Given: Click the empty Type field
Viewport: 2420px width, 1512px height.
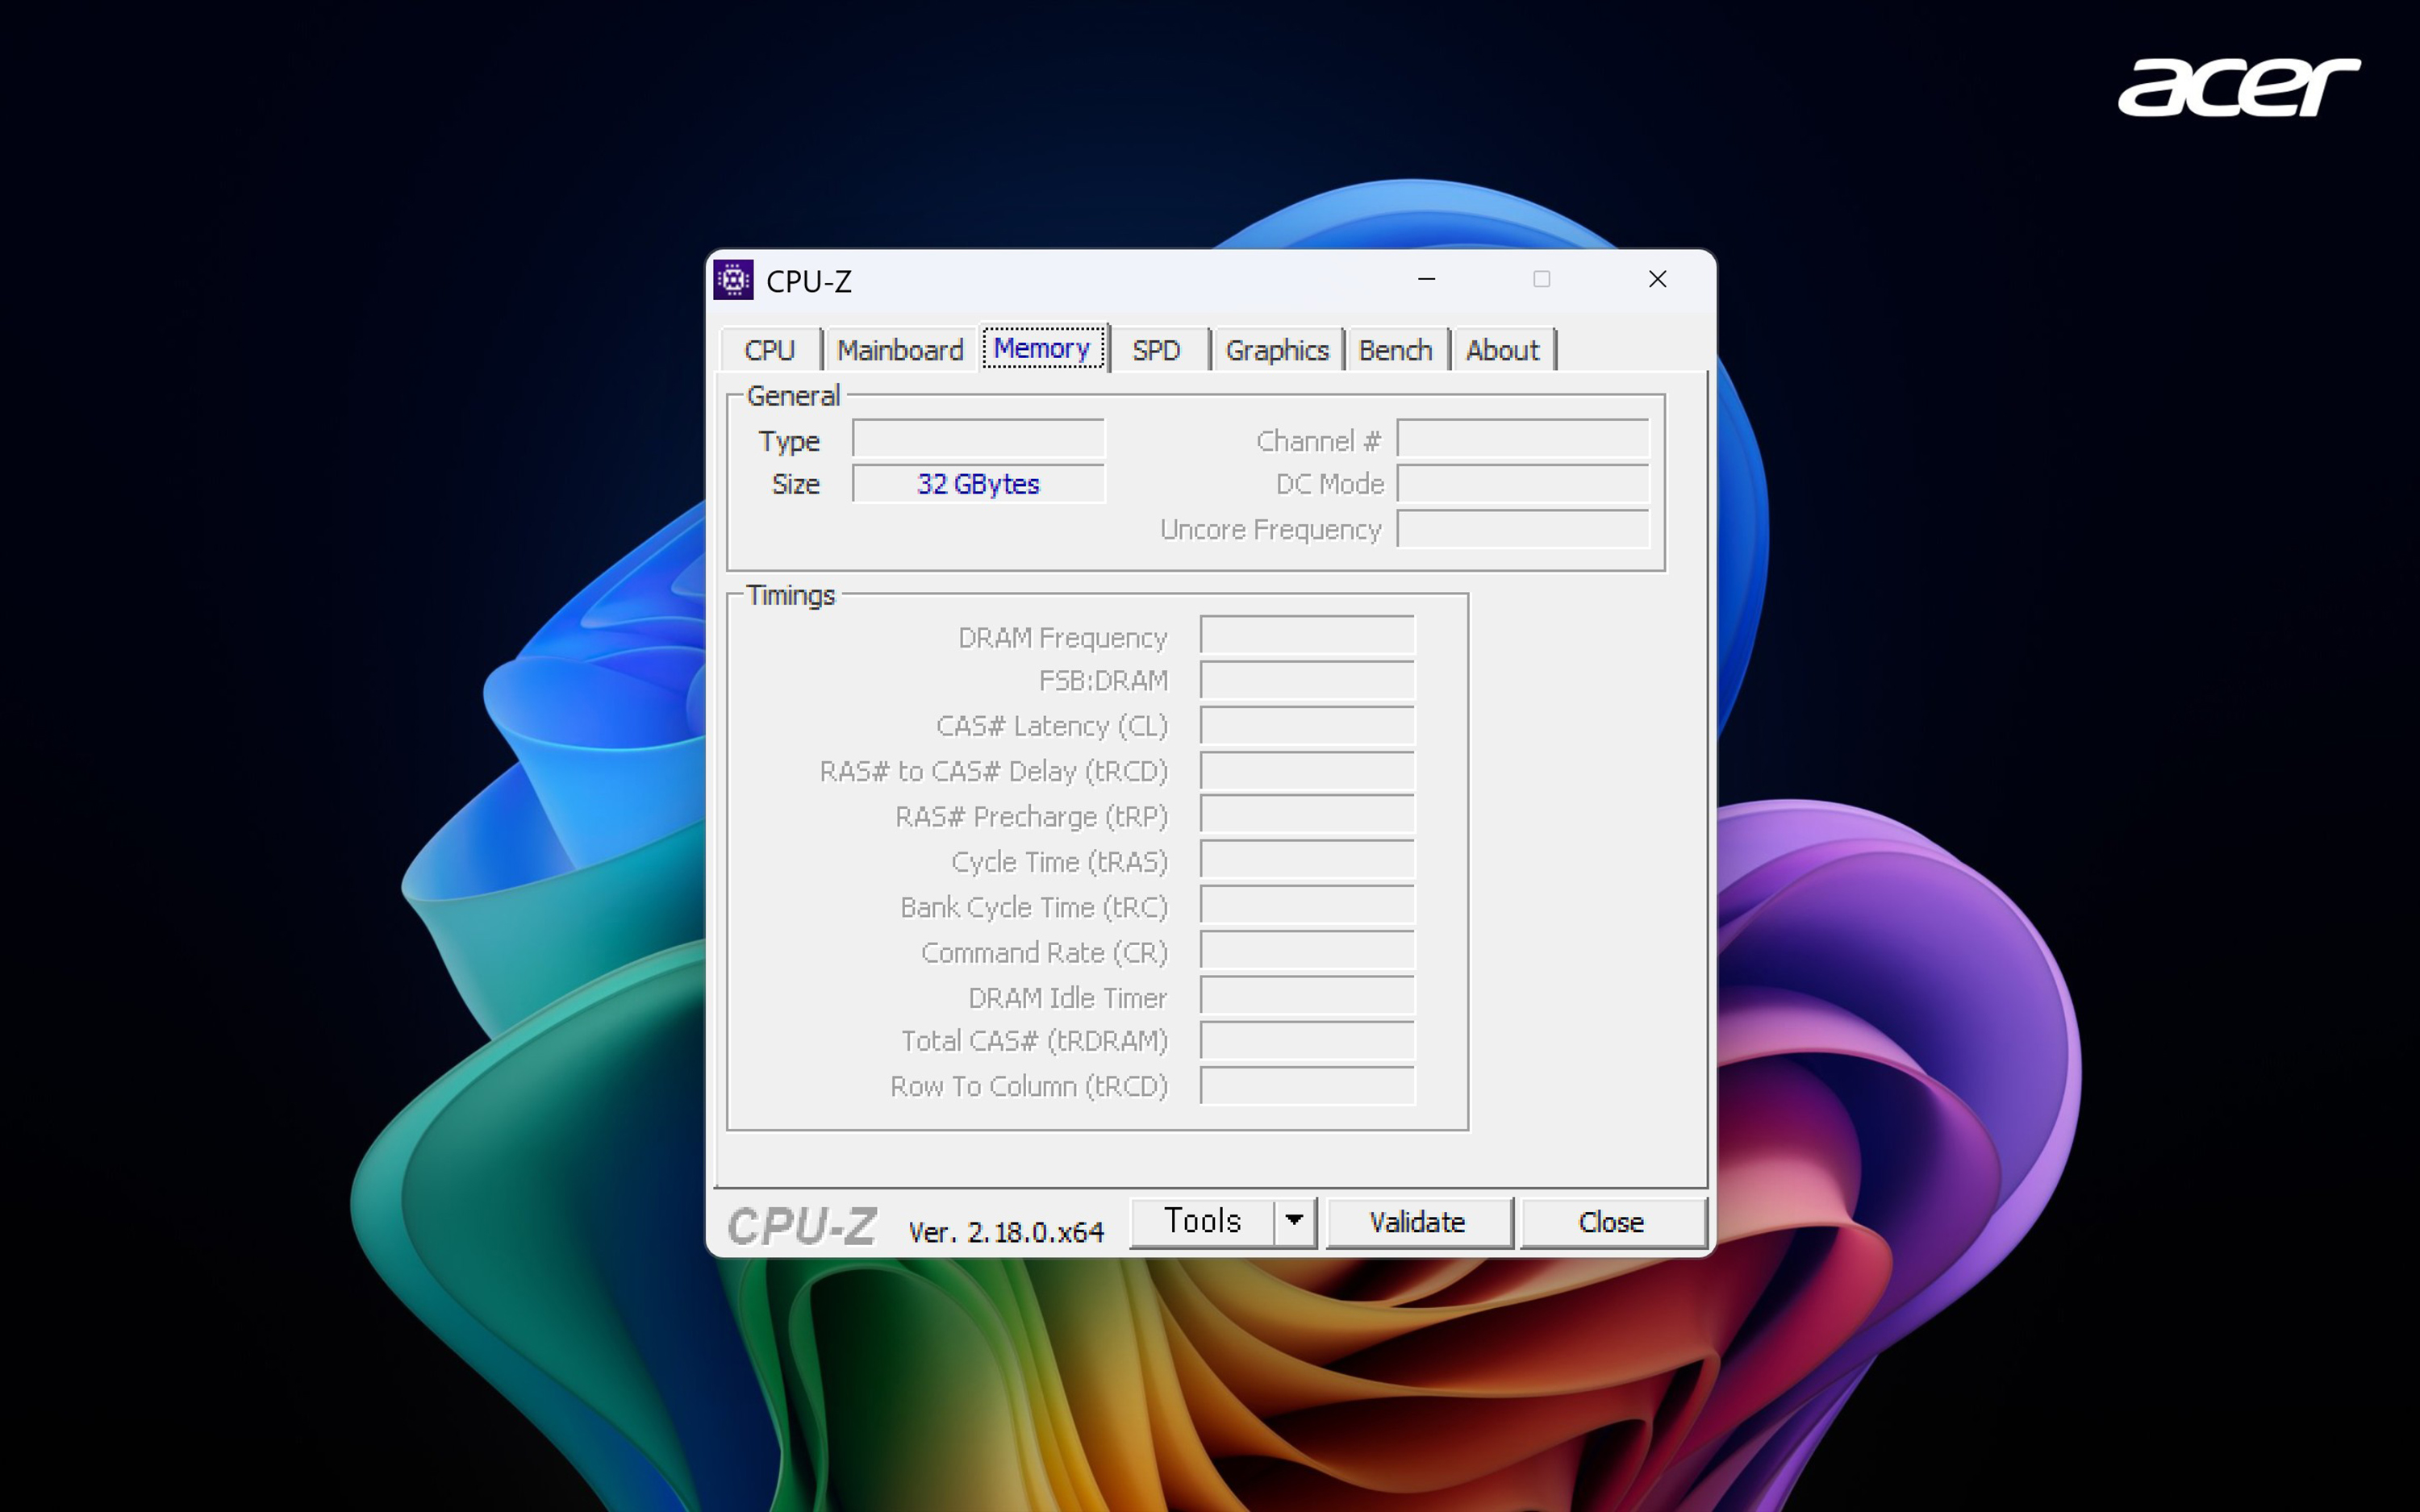Looking at the screenshot, I should pyautogui.click(x=978, y=439).
